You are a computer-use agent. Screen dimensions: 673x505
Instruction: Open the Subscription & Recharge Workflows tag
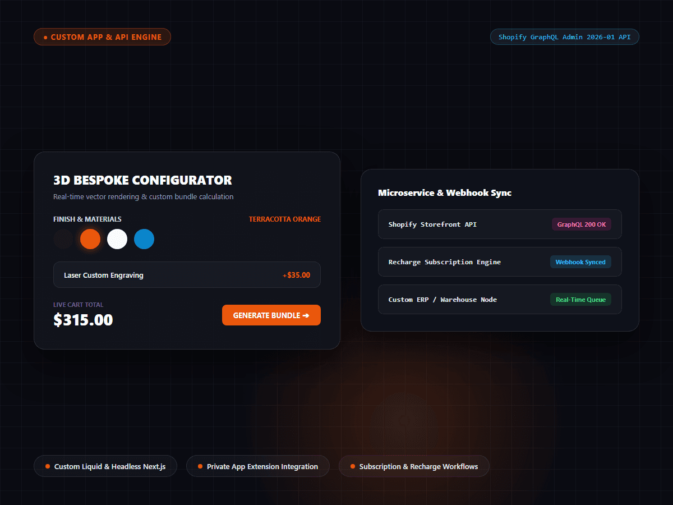[x=414, y=466]
